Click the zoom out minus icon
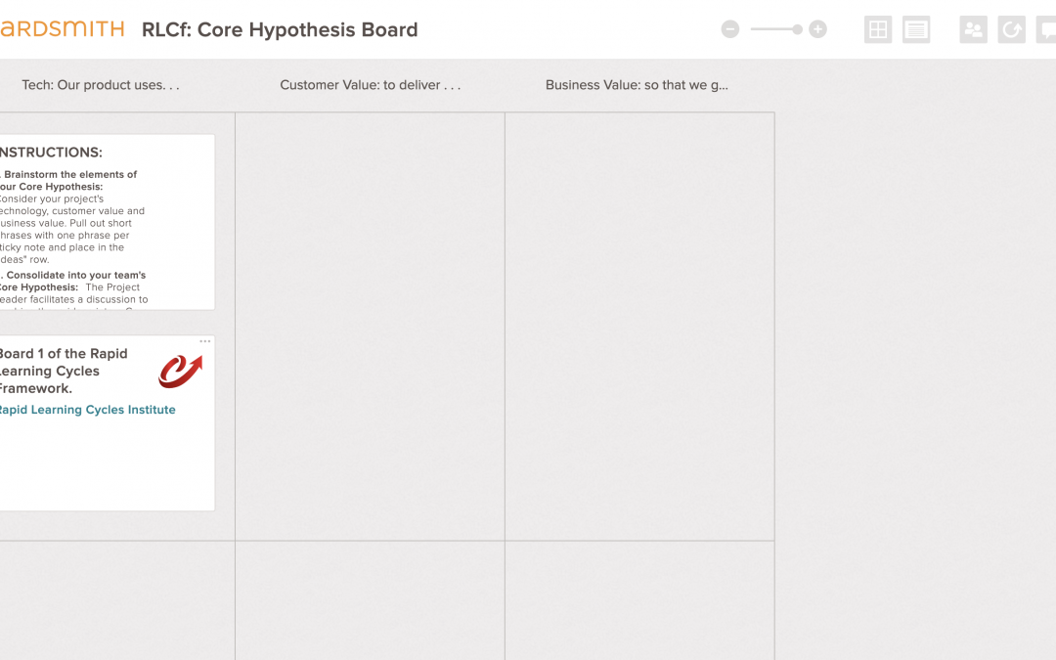Image resolution: width=1056 pixels, height=660 pixels. pyautogui.click(x=730, y=29)
